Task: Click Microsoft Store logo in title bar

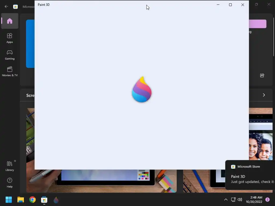Action: (15, 7)
